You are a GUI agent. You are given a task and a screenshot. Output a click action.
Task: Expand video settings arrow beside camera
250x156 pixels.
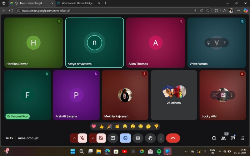point(93,138)
